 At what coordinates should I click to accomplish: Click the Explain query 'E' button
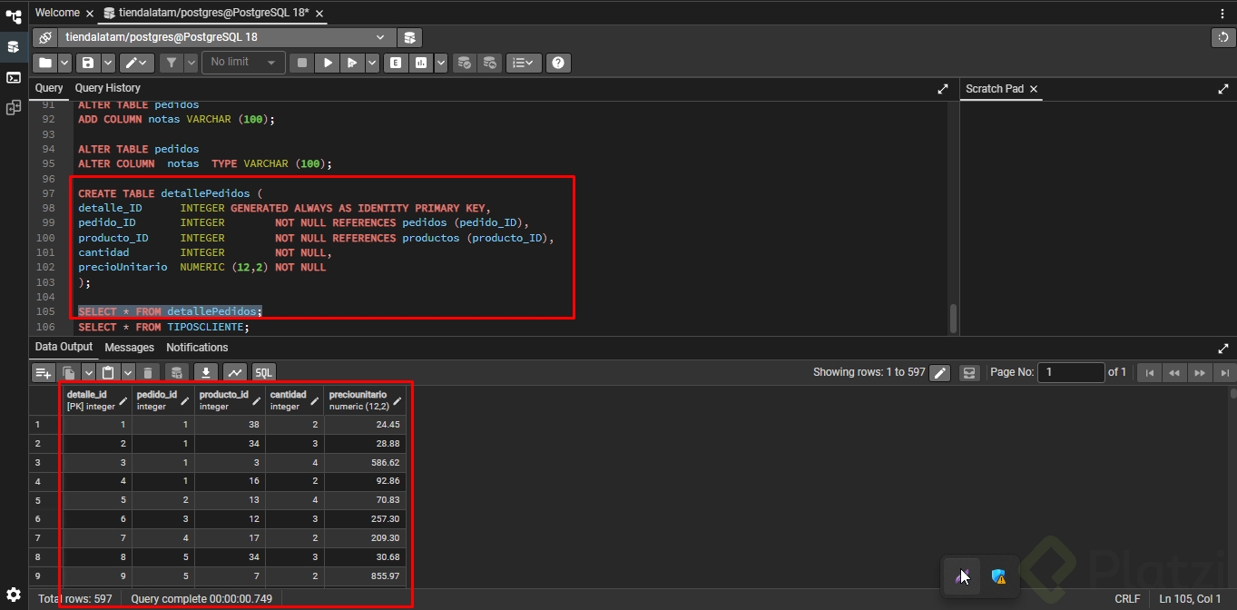click(x=395, y=63)
